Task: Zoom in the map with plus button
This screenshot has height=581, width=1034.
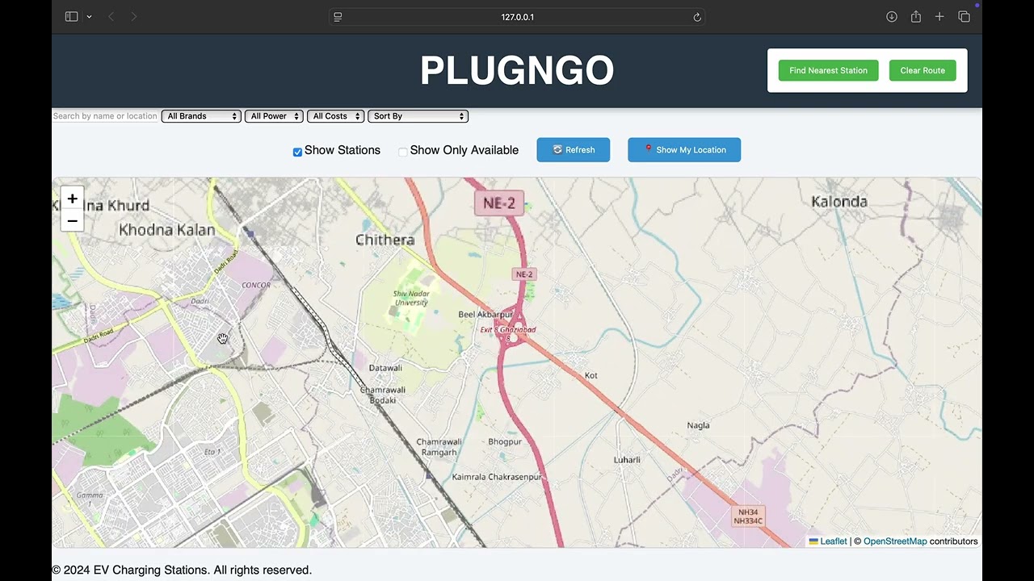Action: 72,199
